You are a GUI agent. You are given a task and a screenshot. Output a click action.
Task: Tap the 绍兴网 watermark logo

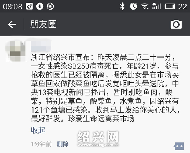click(98, 139)
